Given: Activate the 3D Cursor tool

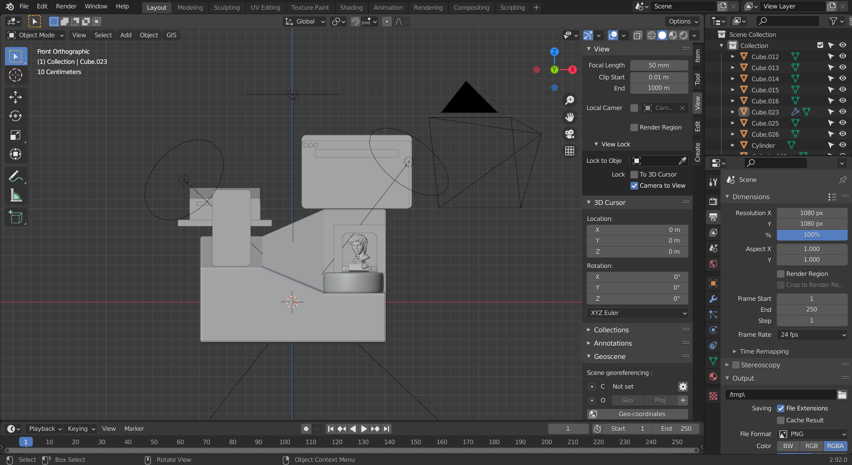Looking at the screenshot, I should [16, 75].
